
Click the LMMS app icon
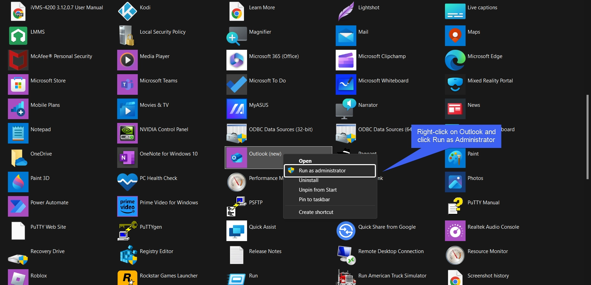coord(18,36)
